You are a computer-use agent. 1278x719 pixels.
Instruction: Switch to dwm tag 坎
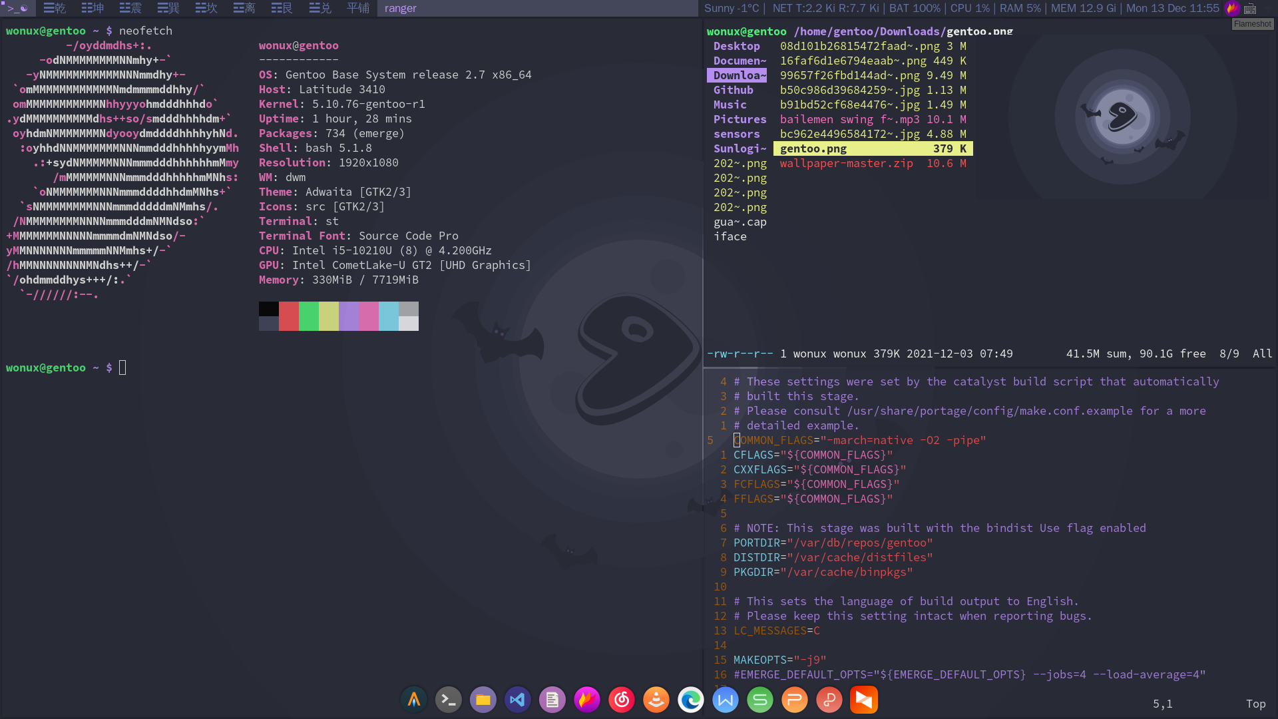coord(206,8)
